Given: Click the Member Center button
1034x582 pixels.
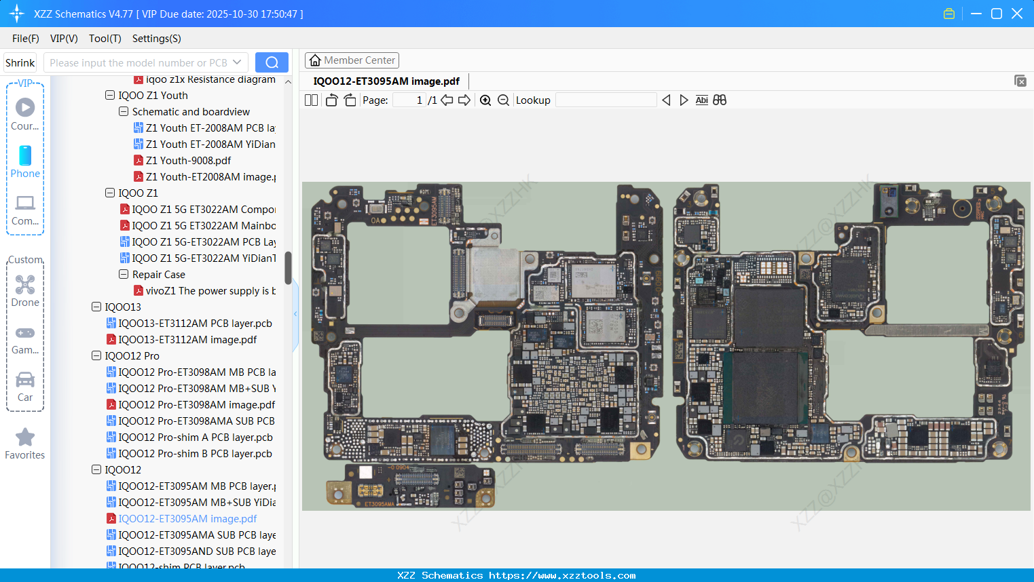Looking at the screenshot, I should coord(352,60).
